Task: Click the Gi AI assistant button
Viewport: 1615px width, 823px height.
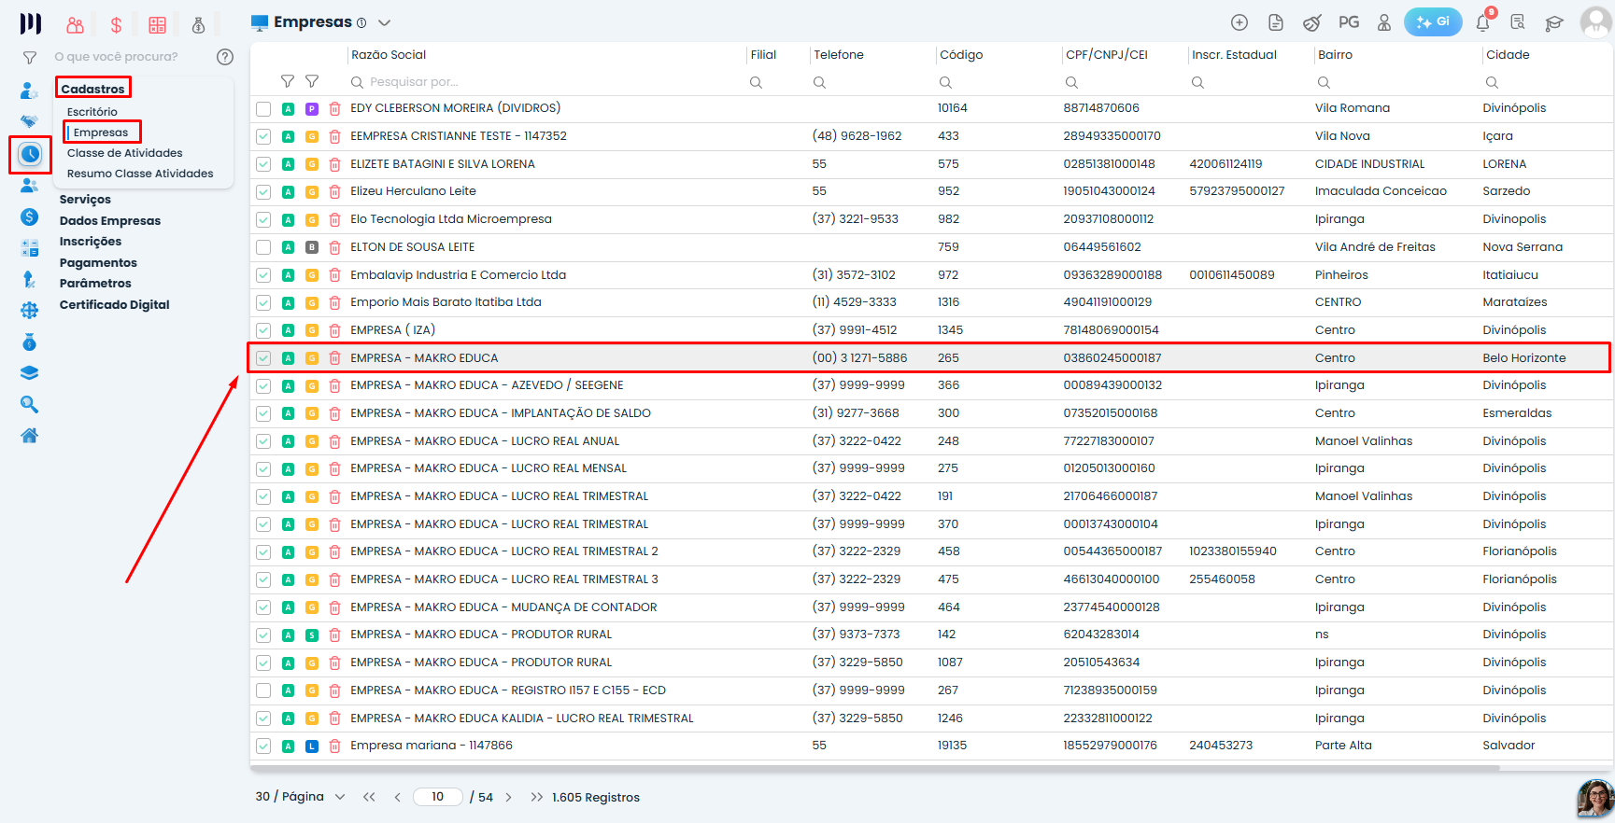Action: pyautogui.click(x=1433, y=22)
